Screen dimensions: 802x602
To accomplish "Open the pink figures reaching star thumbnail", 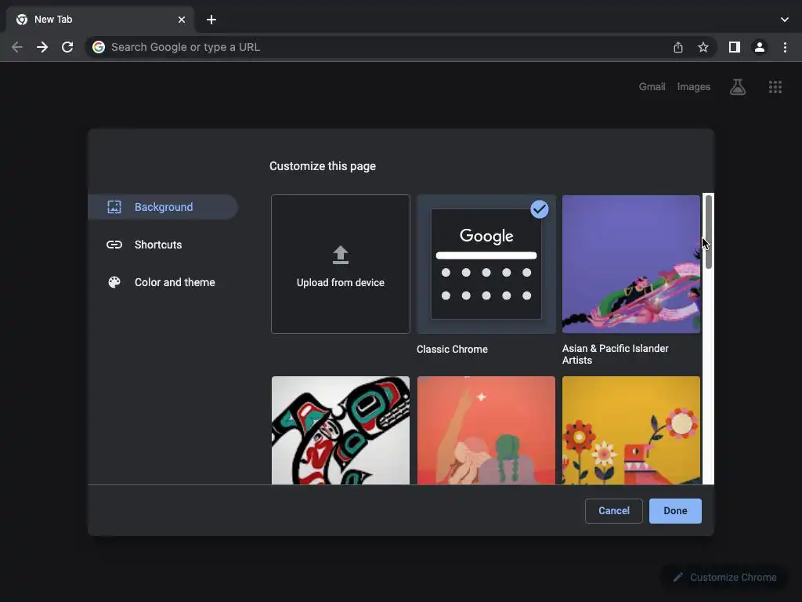I will point(486,430).
